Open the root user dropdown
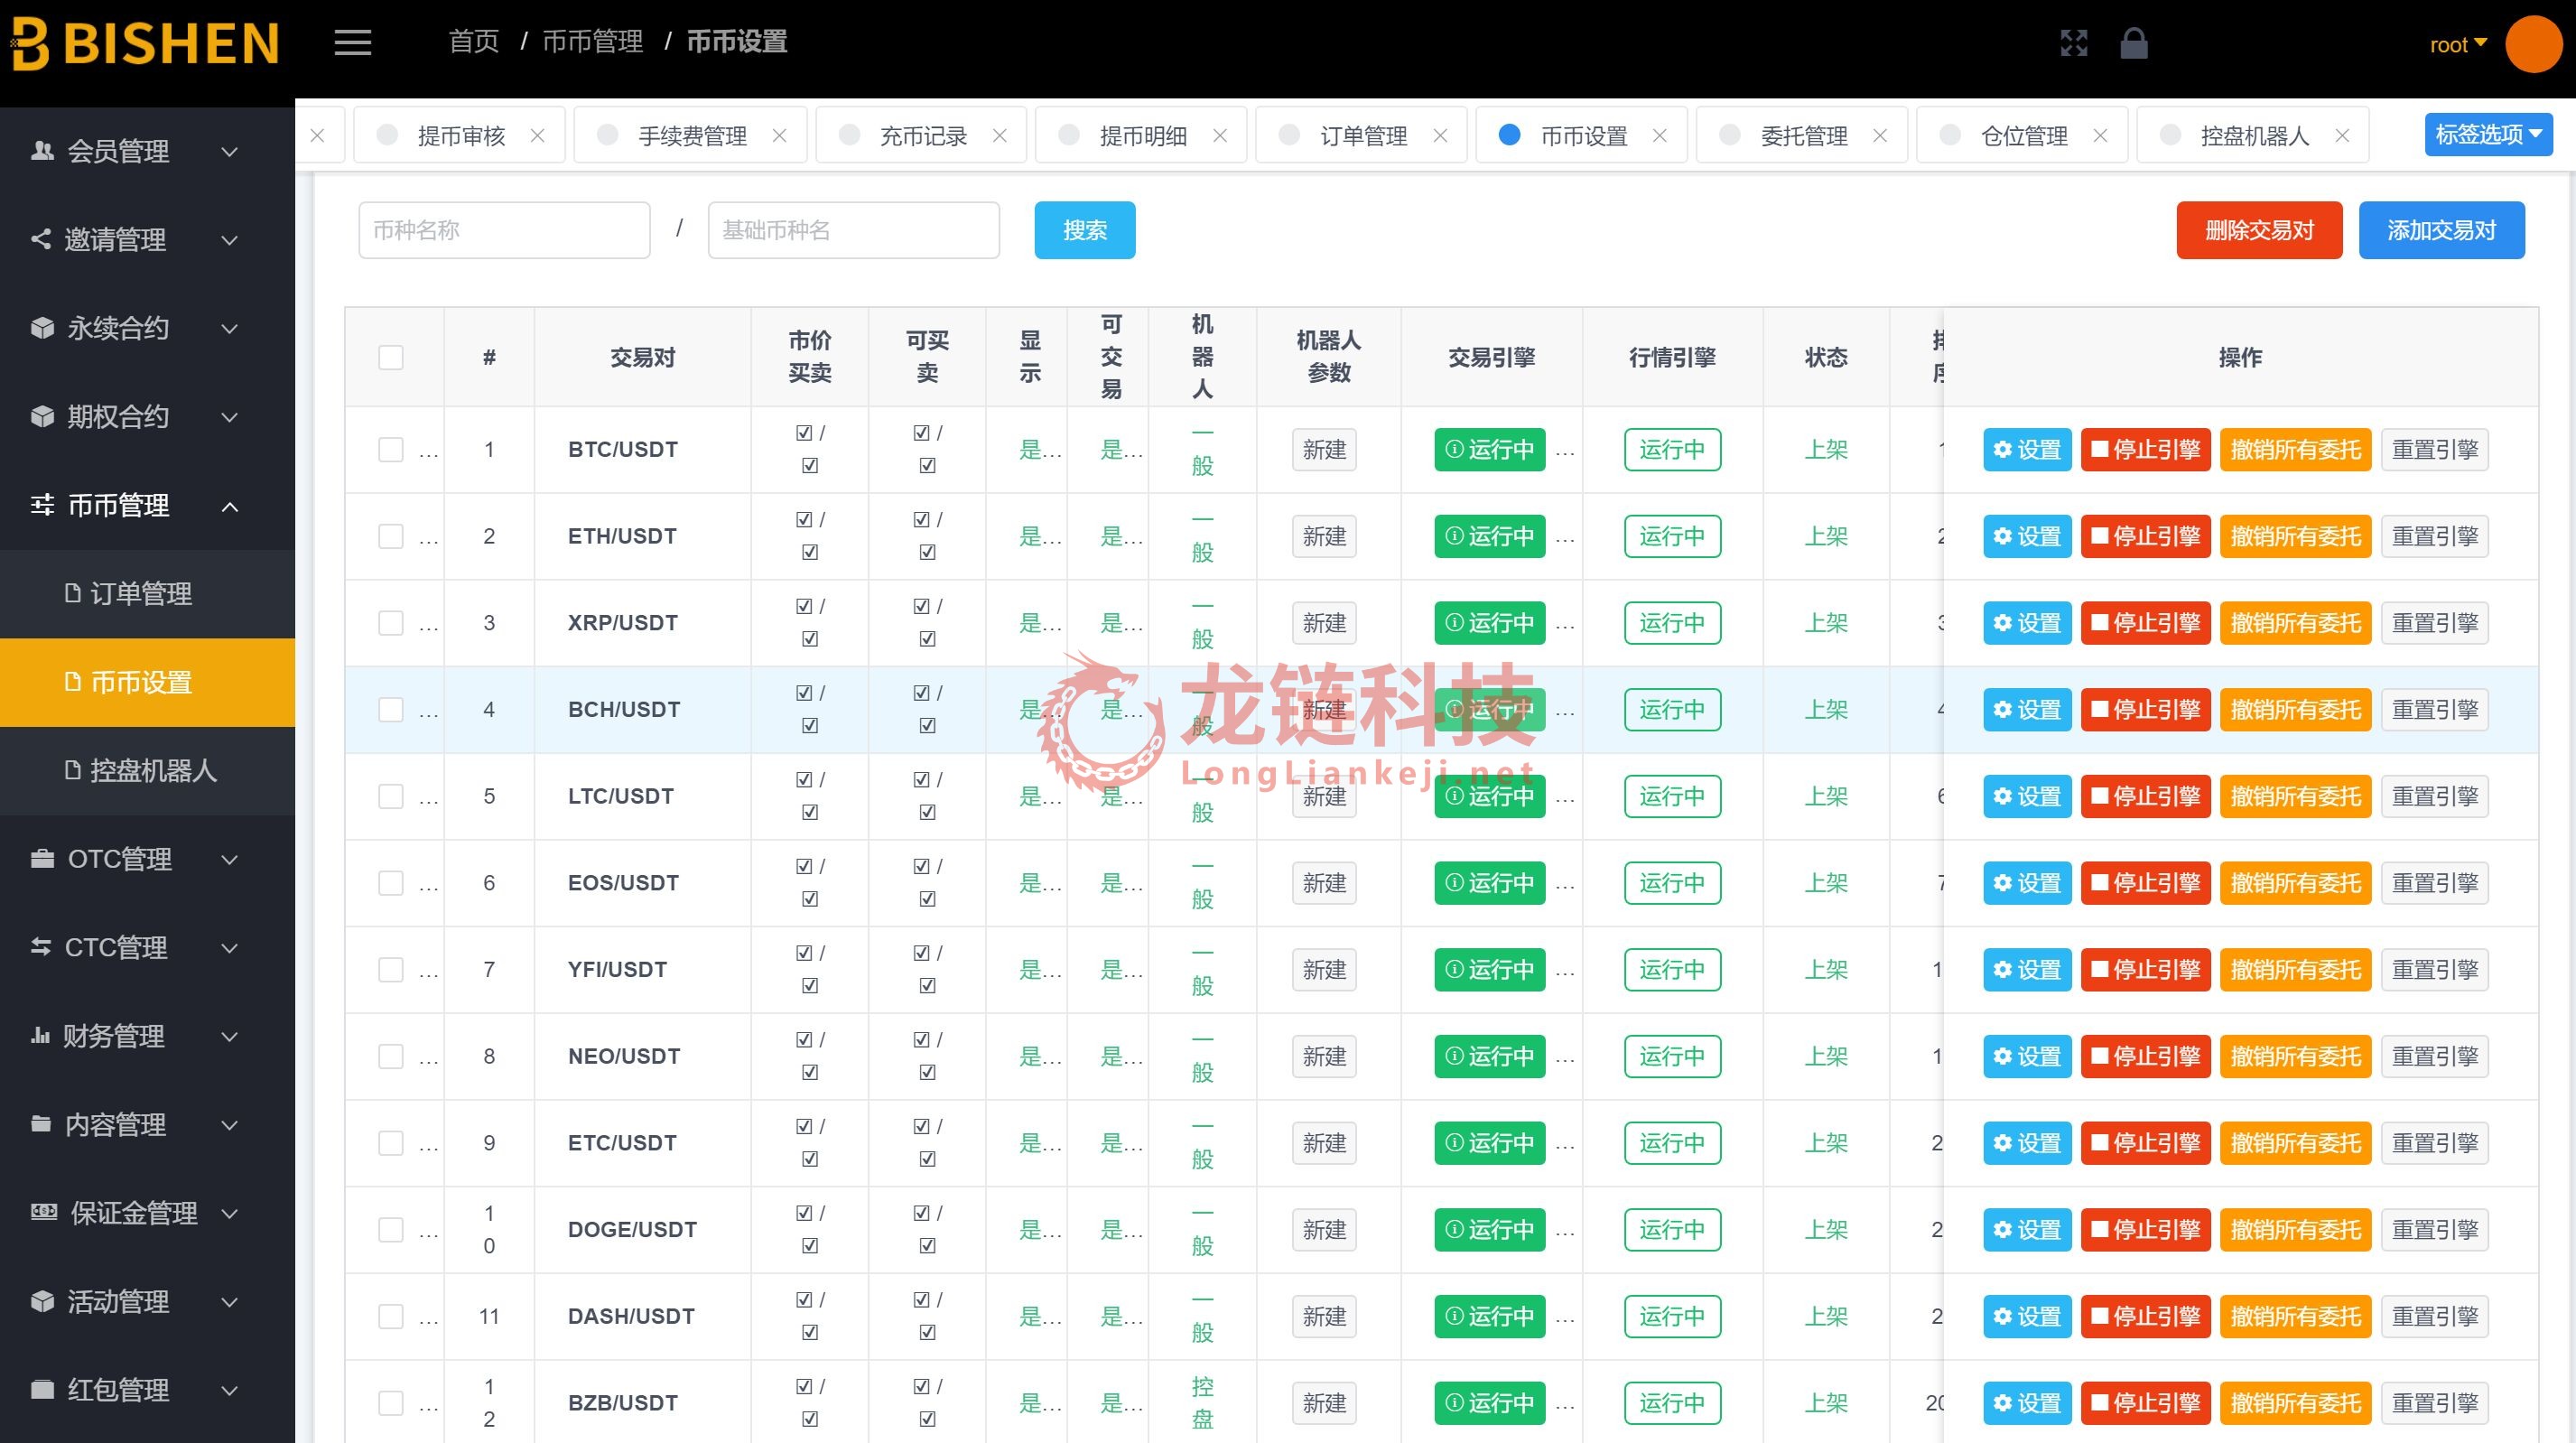The height and width of the screenshot is (1443, 2576). [x=2458, y=45]
